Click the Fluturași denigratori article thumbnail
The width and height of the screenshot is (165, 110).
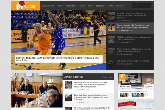[x=68, y=85]
